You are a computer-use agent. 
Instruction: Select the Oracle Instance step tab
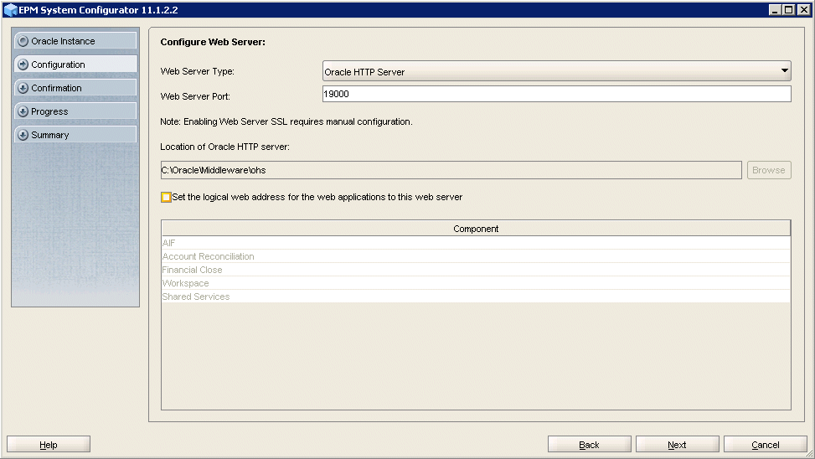(x=75, y=41)
